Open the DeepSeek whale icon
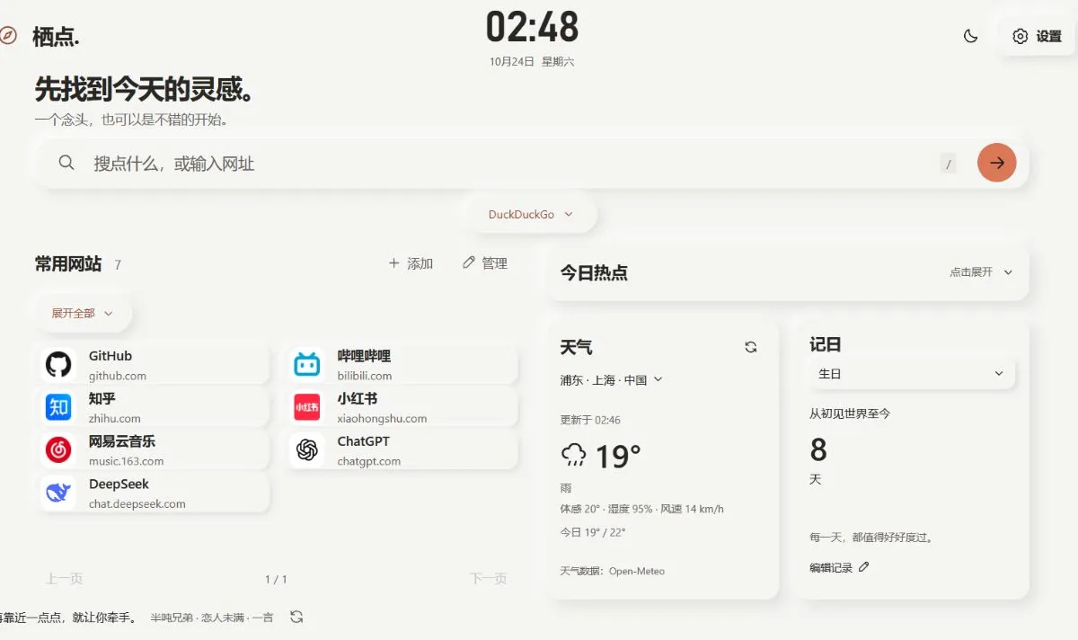This screenshot has height=640, width=1078. point(58,493)
